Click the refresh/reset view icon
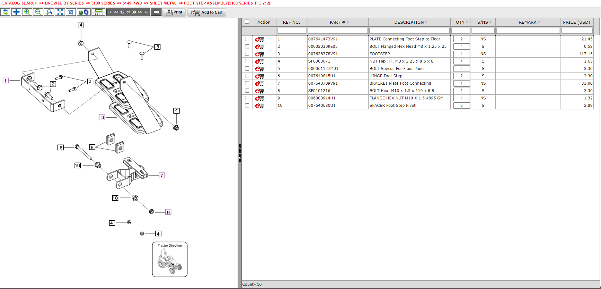 pos(5,12)
